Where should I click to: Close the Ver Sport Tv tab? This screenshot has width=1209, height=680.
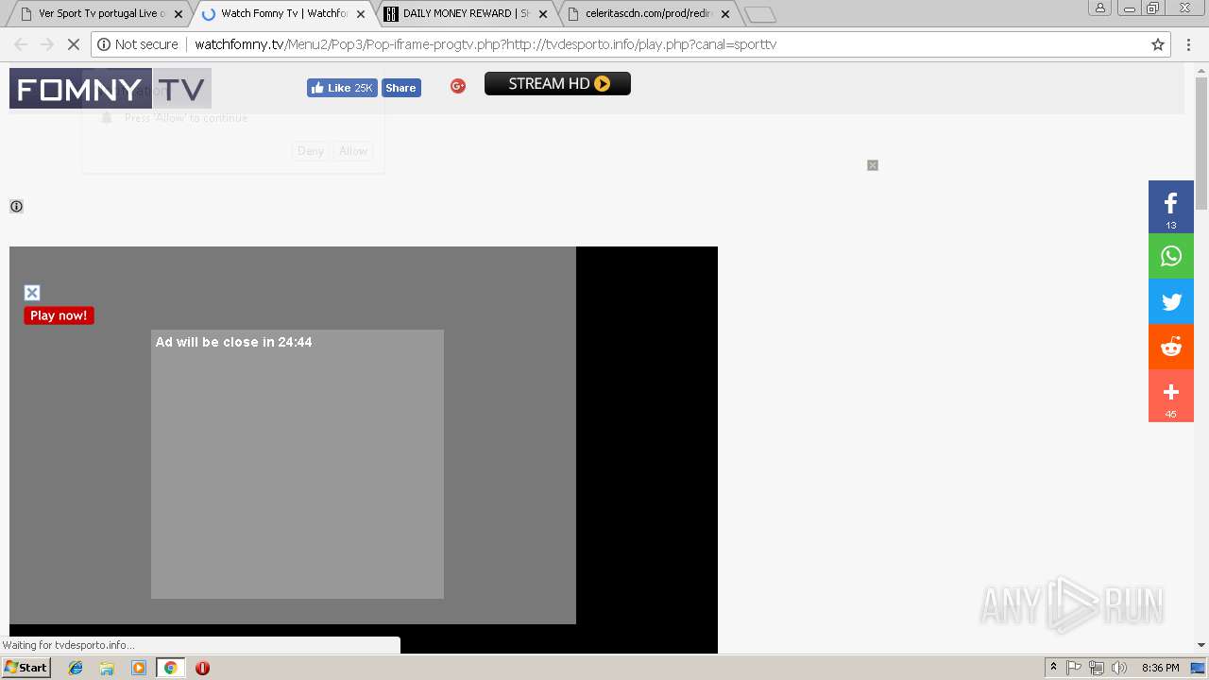pos(179,14)
